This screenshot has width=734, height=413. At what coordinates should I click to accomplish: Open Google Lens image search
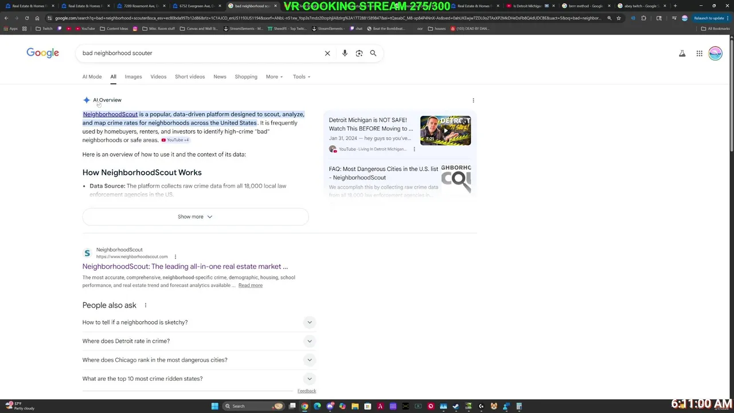pyautogui.click(x=359, y=53)
